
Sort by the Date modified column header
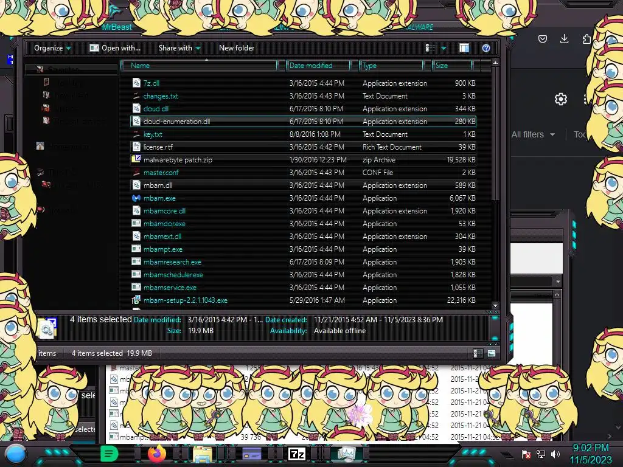point(318,66)
